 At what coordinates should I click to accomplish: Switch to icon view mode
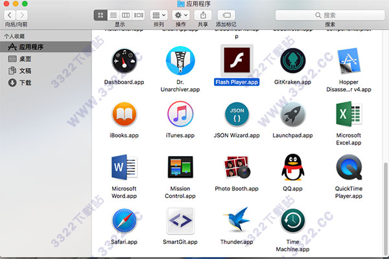[x=100, y=16]
